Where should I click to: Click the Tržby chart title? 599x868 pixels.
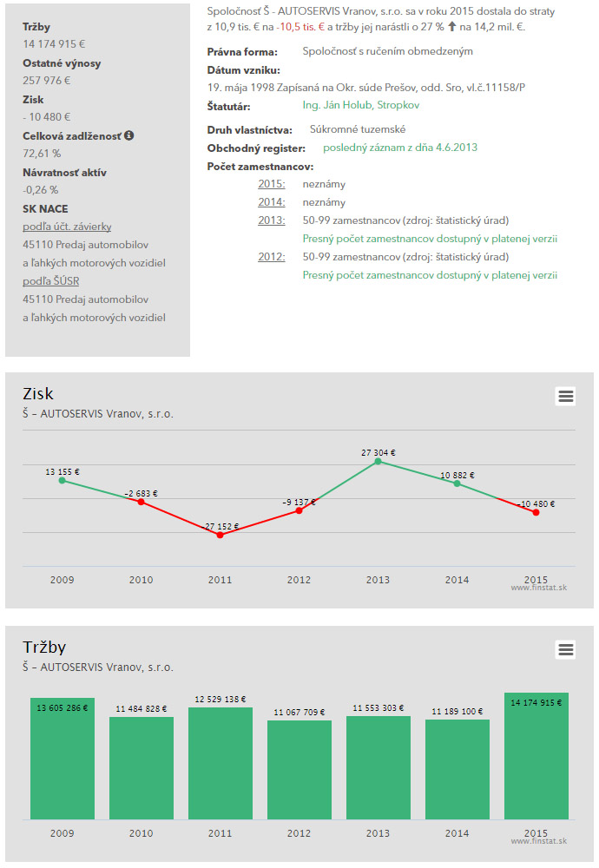click(x=44, y=648)
